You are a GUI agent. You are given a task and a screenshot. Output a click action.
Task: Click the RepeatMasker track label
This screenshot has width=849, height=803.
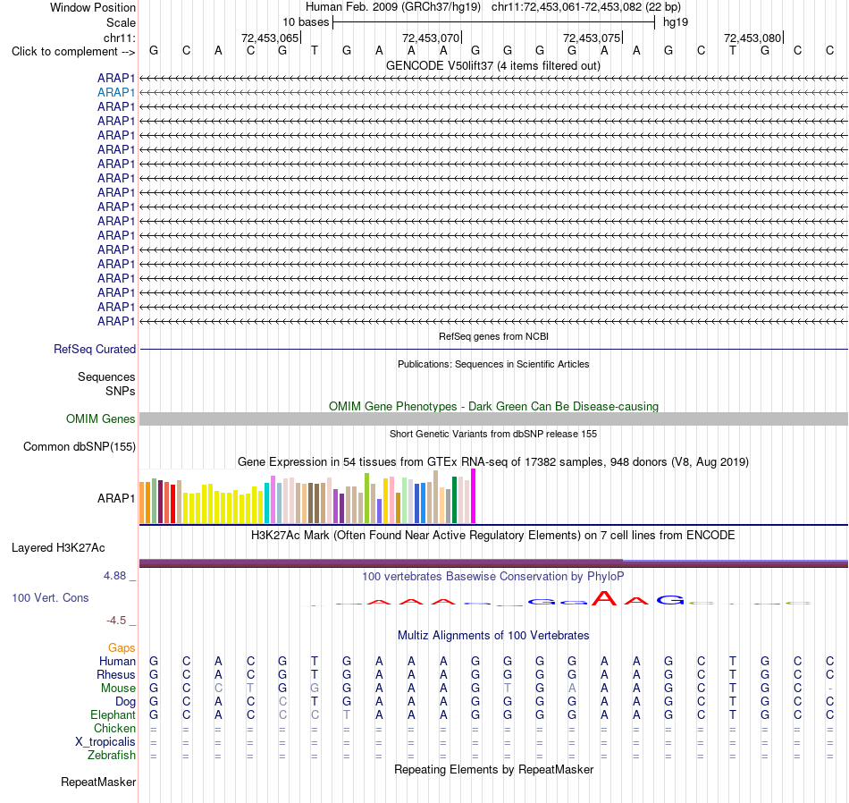98,782
